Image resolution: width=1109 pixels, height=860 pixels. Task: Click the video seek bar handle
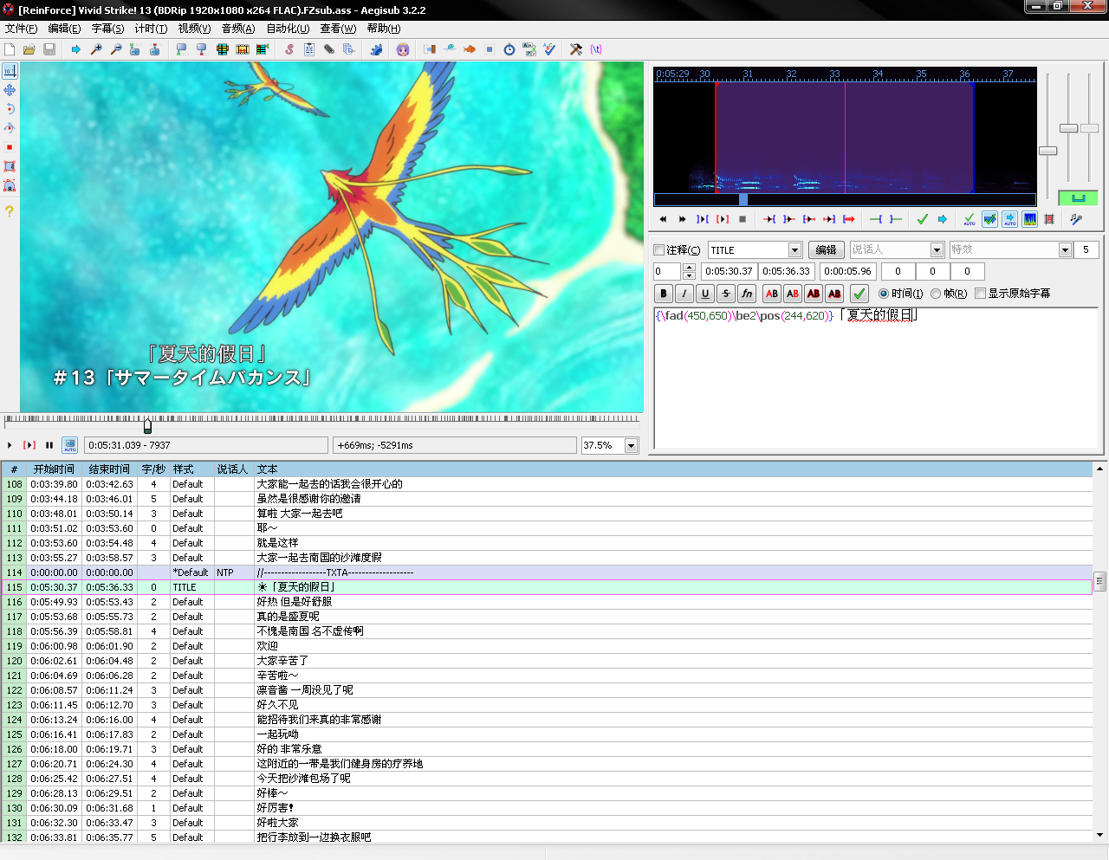click(147, 425)
